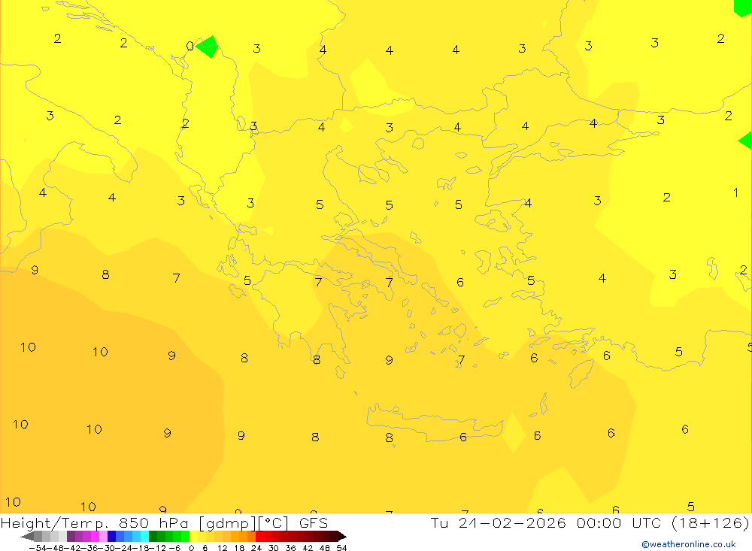Image resolution: width=752 pixels, height=551 pixels.
Task: Select the pure red swatch in color scale
Action: coord(259,536)
